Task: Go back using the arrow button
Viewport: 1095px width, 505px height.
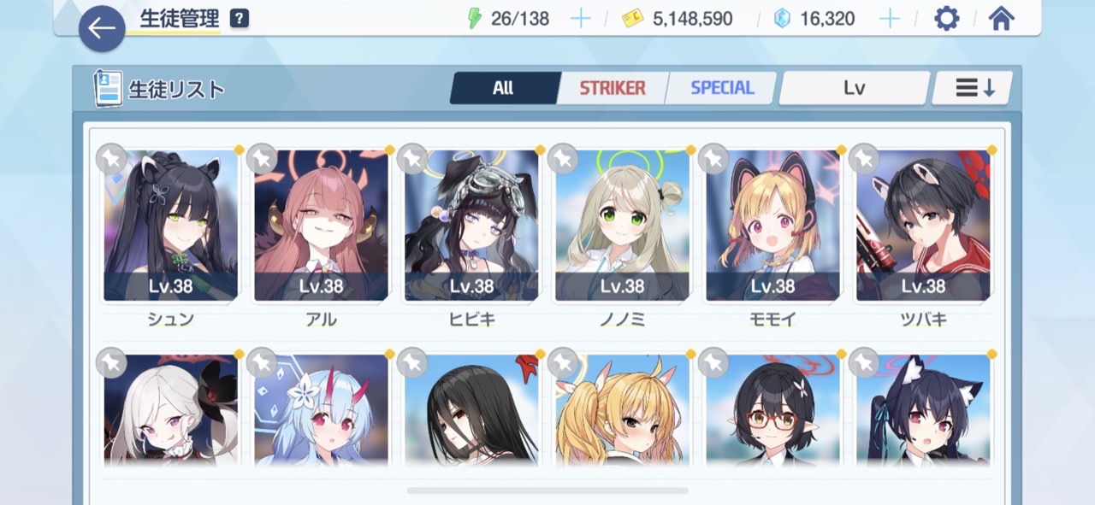Action: [x=102, y=29]
